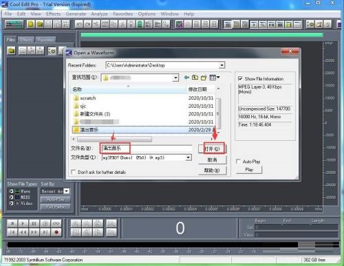The width and height of the screenshot is (344, 266).
Task: Click the 打开 (Open) button
Action: coord(213,149)
